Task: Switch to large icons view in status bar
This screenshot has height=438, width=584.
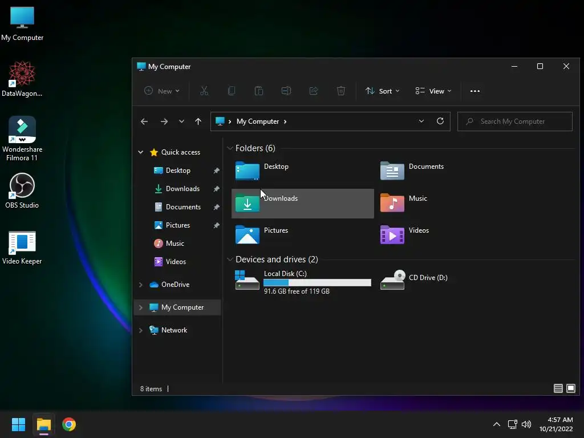Action: 570,388
